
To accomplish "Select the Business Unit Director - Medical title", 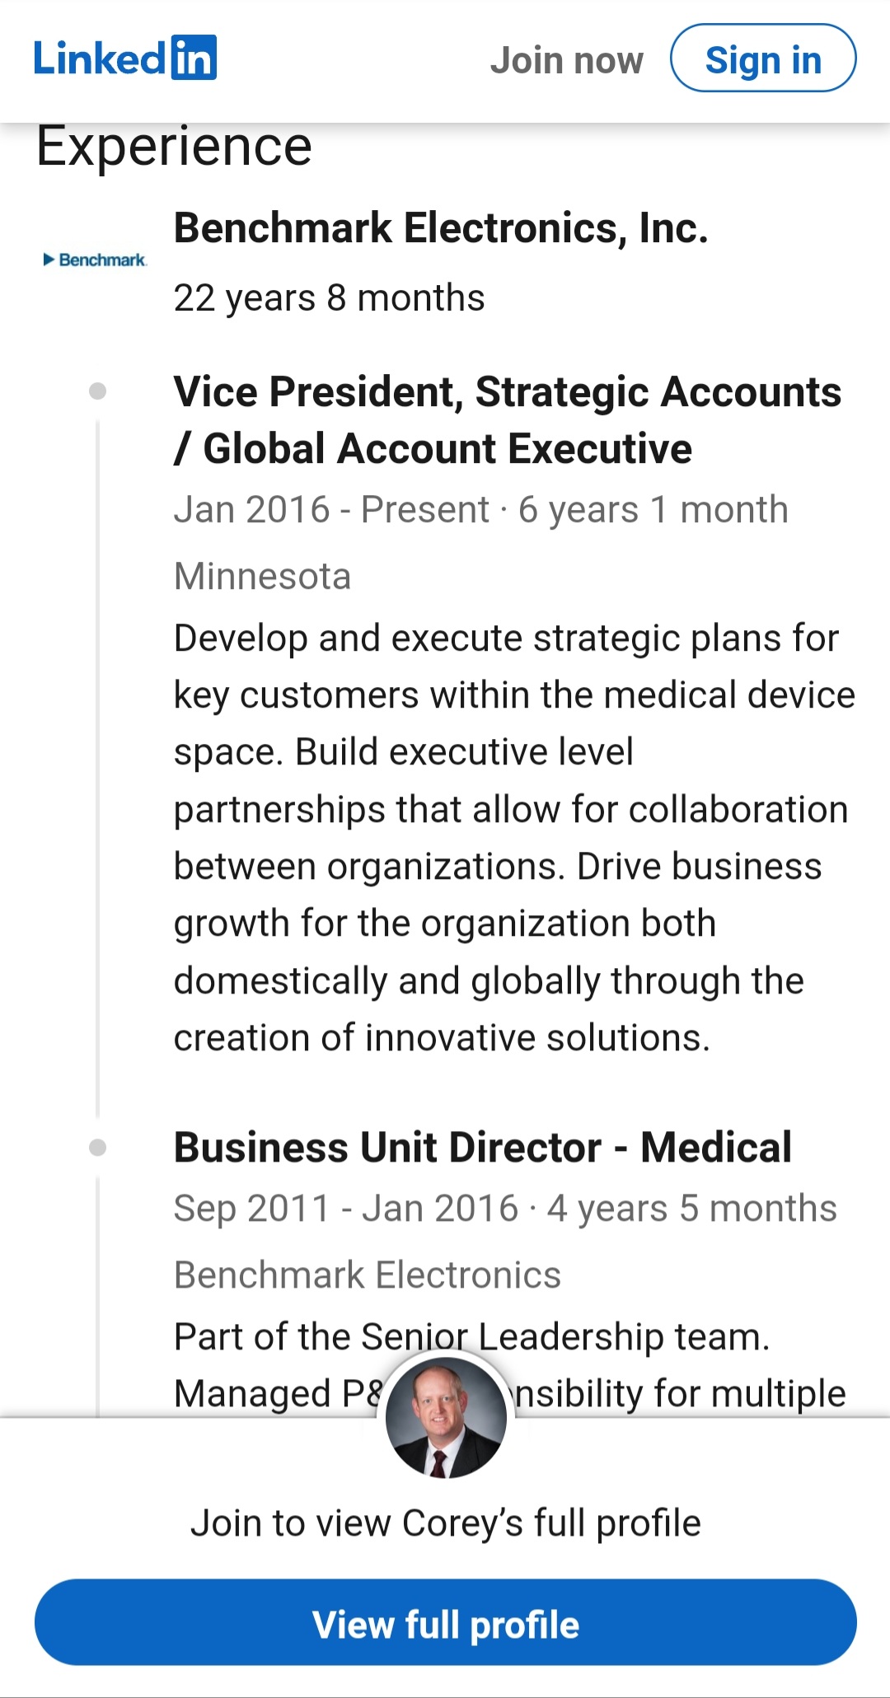I will [x=482, y=1147].
